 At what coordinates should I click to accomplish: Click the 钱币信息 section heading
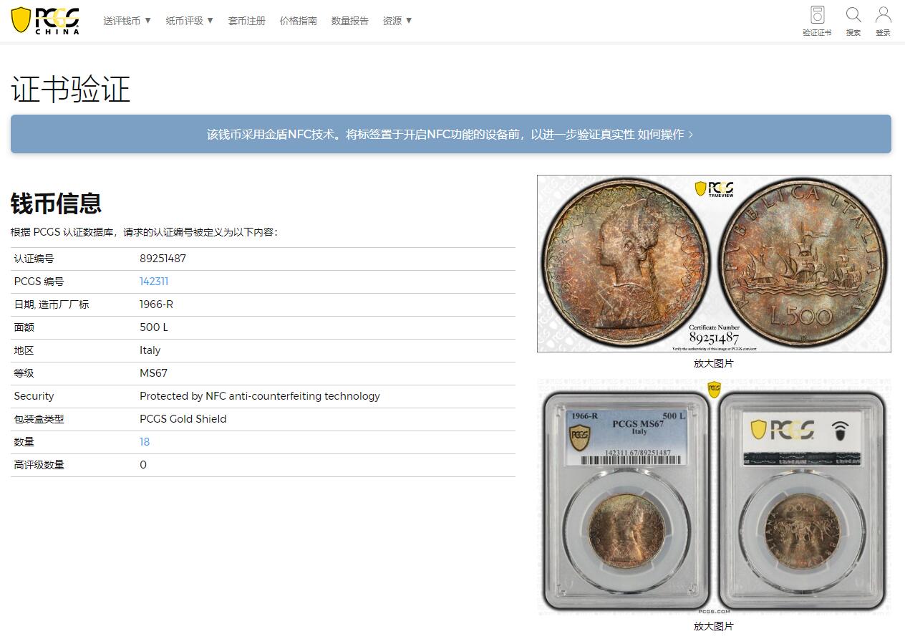(56, 203)
